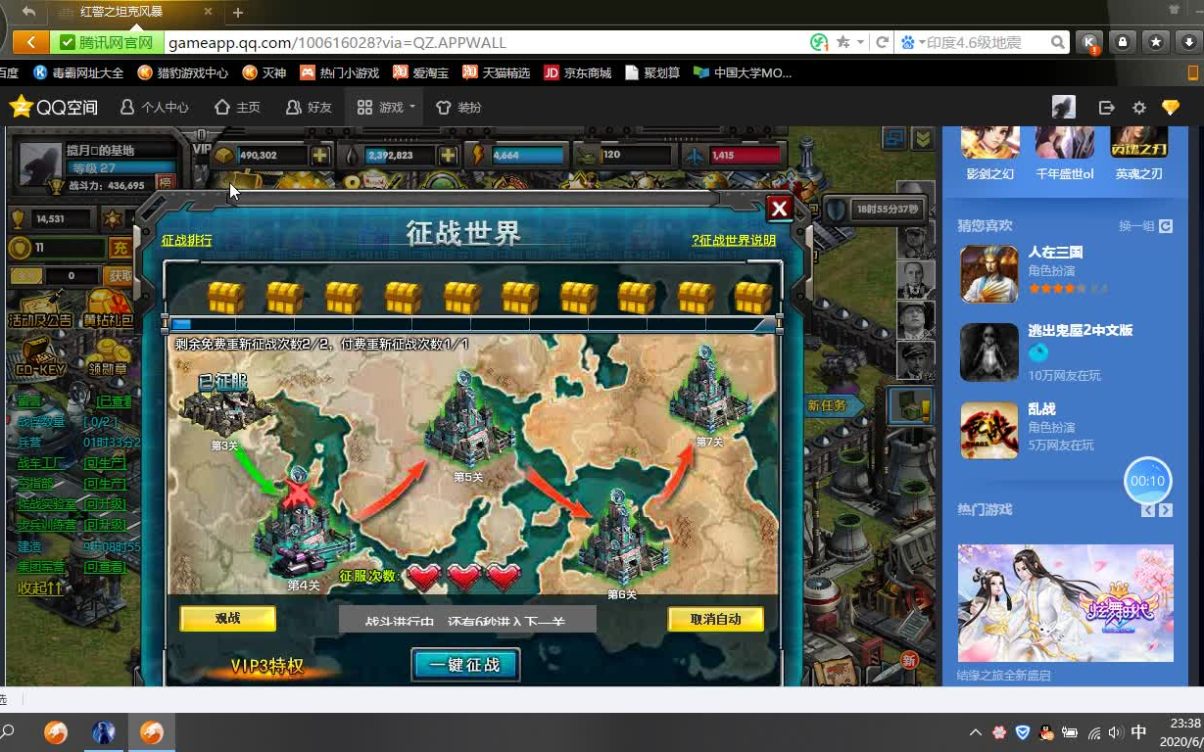Open 装扮 in QQ空间 navigation
The width and height of the screenshot is (1204, 752).
459,107
